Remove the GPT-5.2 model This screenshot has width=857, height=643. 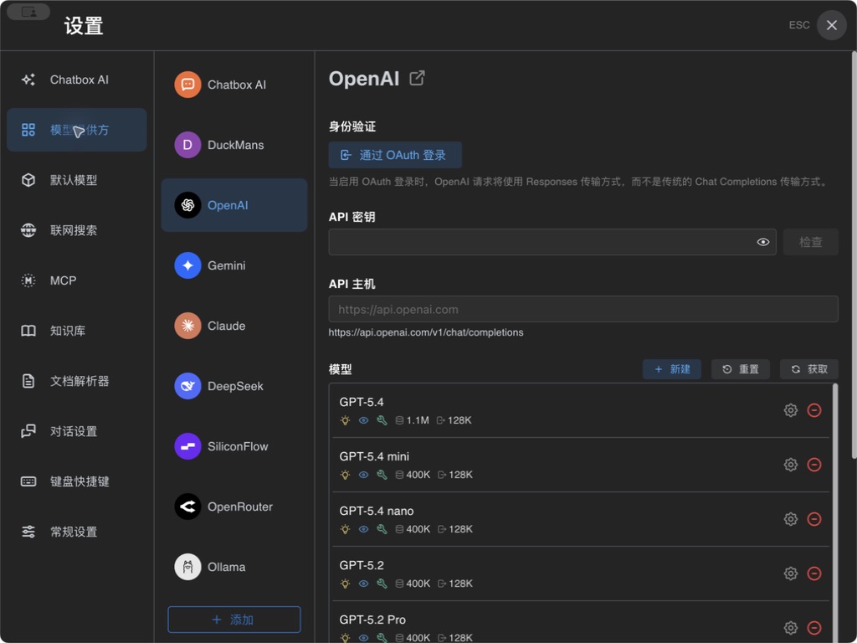814,574
